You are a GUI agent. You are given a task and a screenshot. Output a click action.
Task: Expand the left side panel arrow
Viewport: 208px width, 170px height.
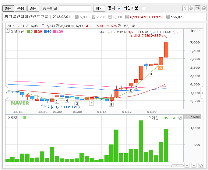(x=6, y=93)
